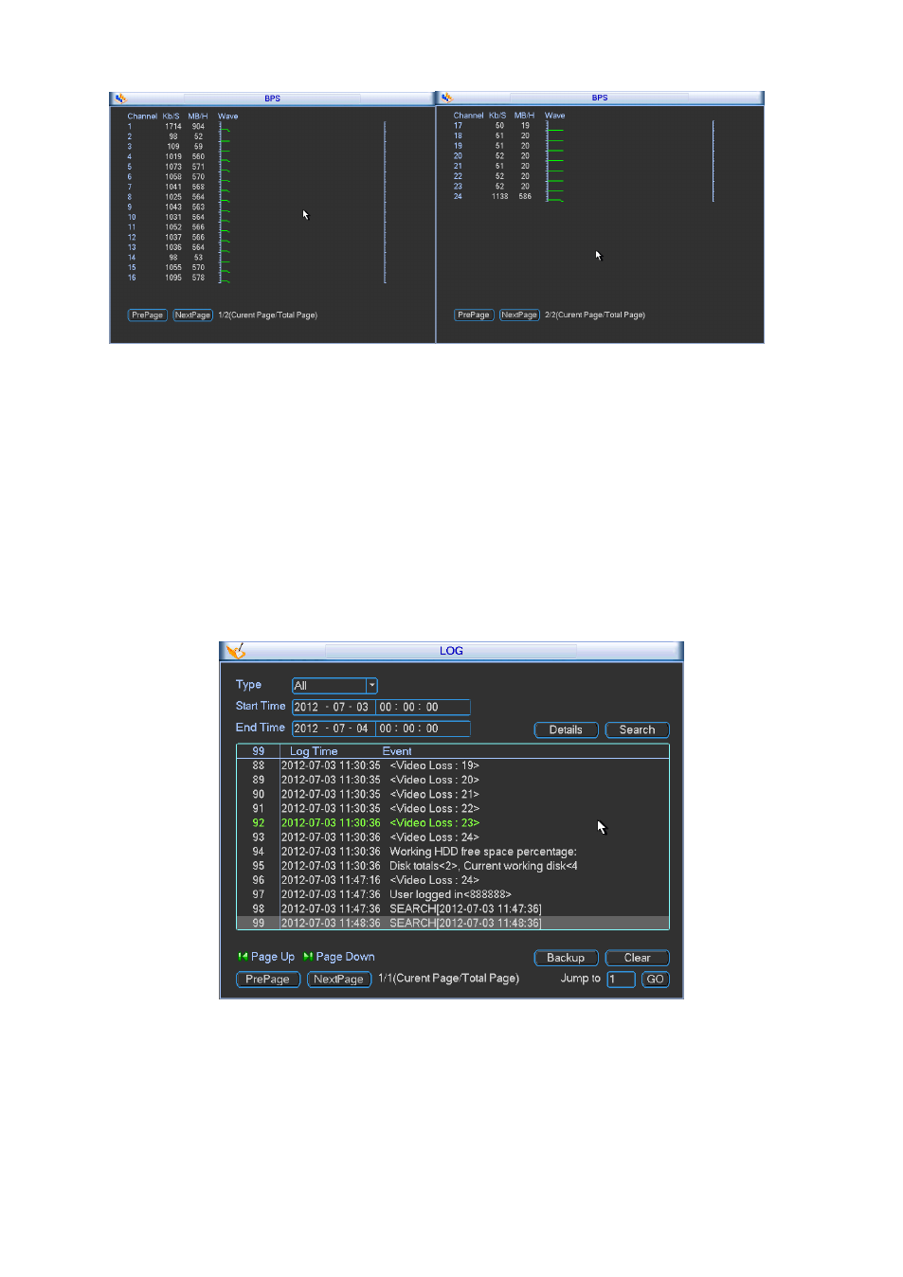Image resolution: width=903 pixels, height=1277 pixels.
Task: Select highlighted log row 92 Video Loss : 23
Action: [453, 823]
